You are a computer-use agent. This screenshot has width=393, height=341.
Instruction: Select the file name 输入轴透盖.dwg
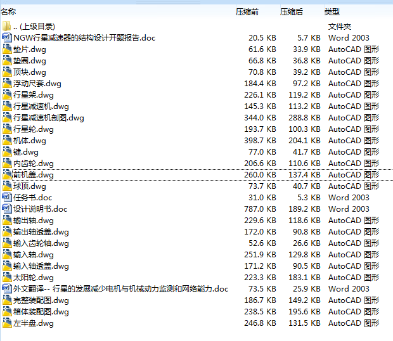[41, 266]
